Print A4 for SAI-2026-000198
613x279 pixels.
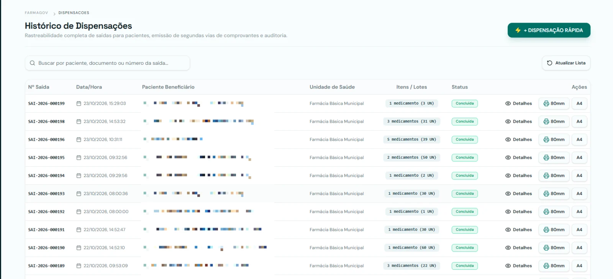click(x=579, y=121)
